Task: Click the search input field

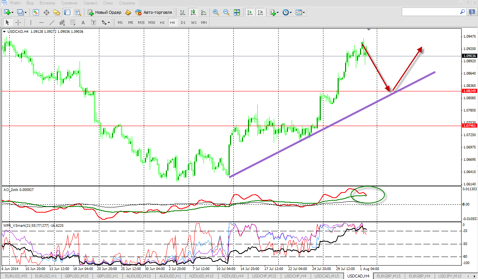Action: (x=429, y=12)
